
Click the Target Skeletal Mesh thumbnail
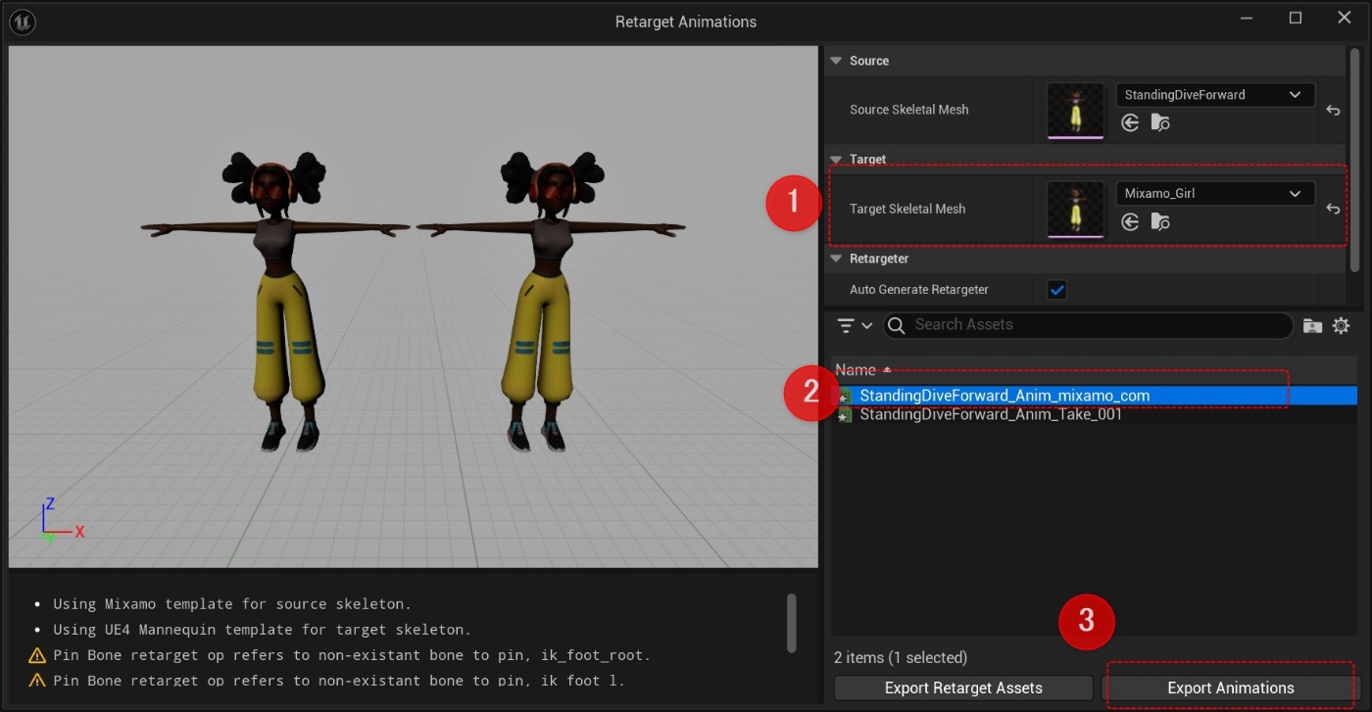pyautogui.click(x=1075, y=209)
